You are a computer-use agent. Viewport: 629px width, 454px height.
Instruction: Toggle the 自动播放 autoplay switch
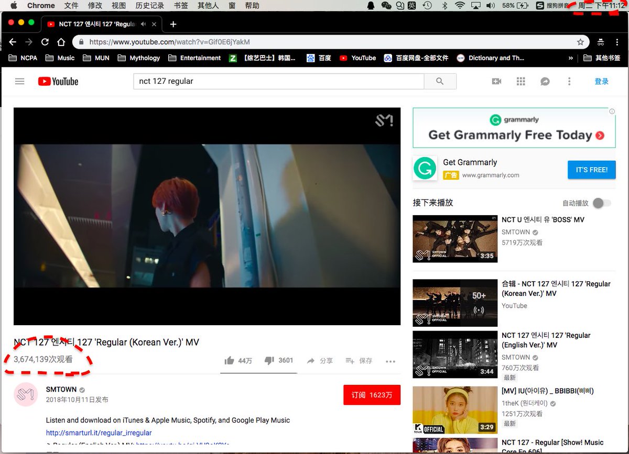click(x=602, y=203)
